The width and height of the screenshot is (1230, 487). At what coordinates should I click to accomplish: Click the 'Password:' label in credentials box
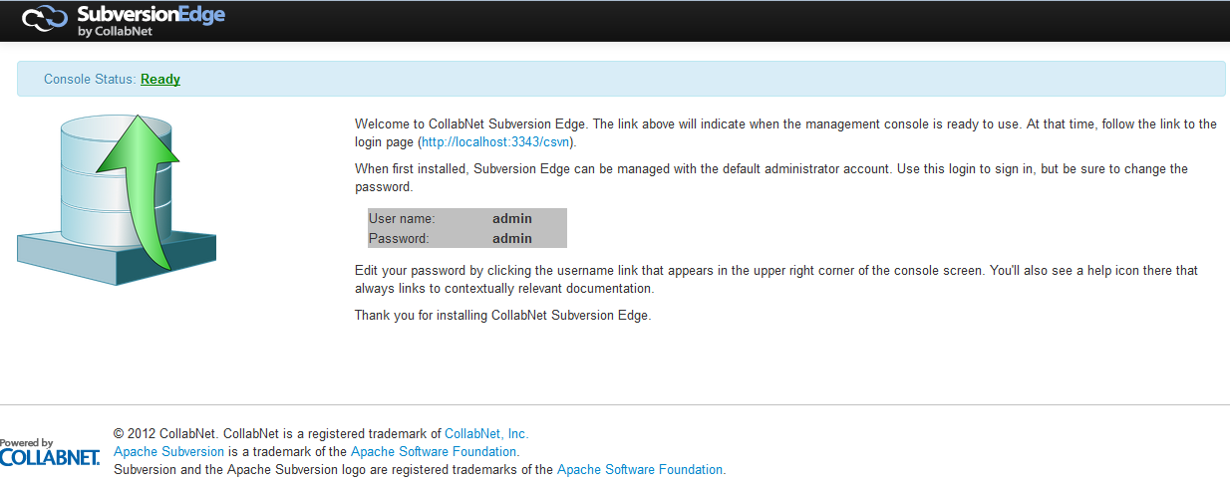[399, 238]
